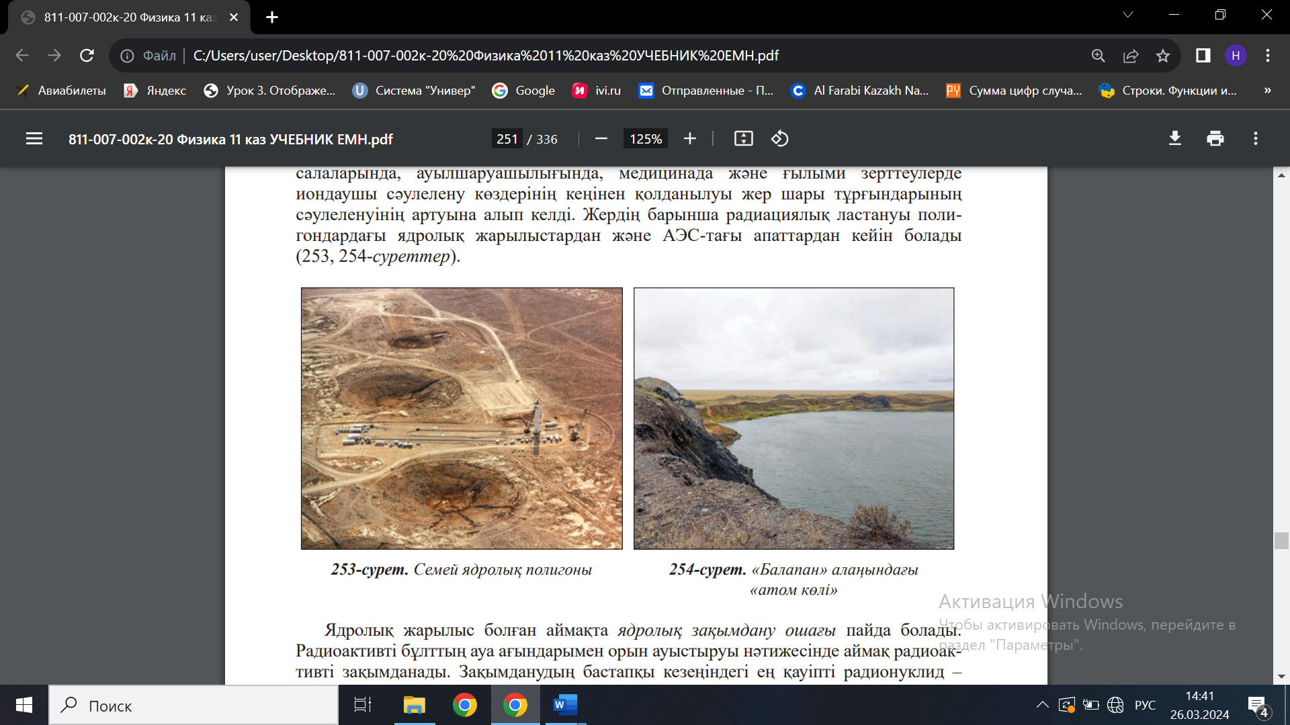
Task: Open the PDF viewer more actions menu
Action: tap(1256, 139)
